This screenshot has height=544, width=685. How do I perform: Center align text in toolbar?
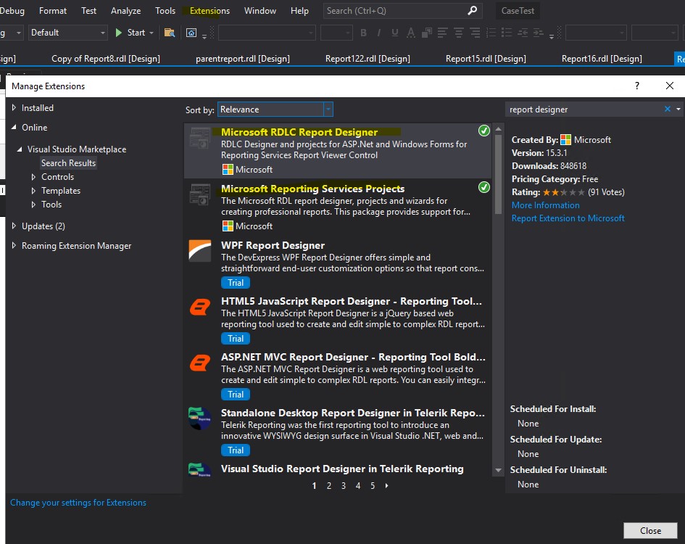click(459, 33)
